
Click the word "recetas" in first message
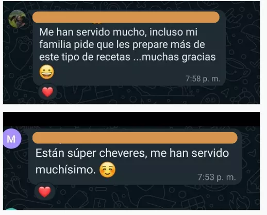point(113,57)
